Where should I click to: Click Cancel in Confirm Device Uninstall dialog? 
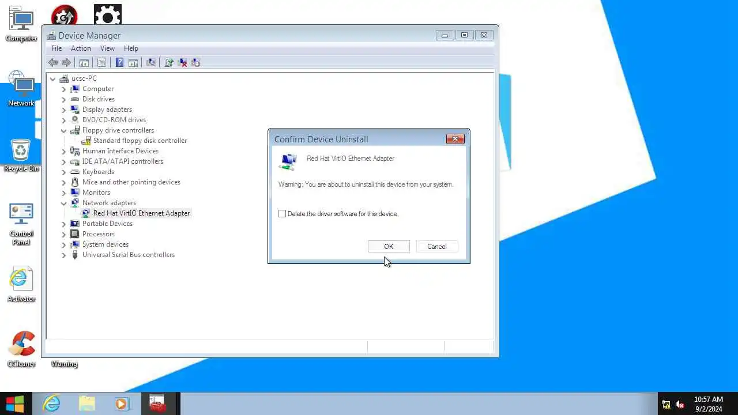(x=436, y=247)
